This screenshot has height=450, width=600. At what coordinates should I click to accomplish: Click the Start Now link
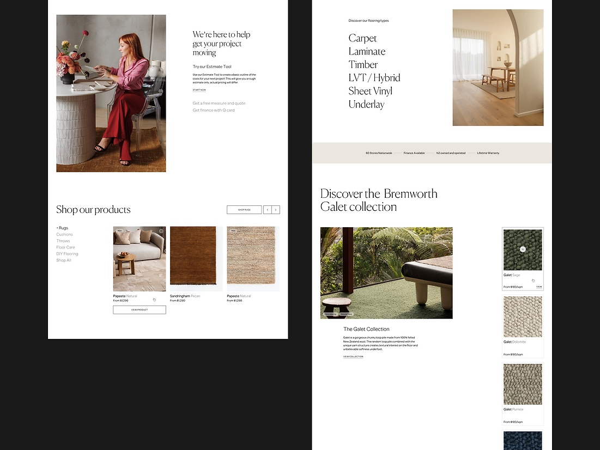199,90
